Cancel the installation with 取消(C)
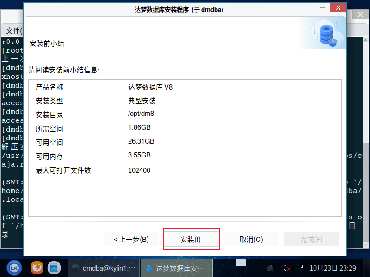Screen dimensions: 370x277 251,239
